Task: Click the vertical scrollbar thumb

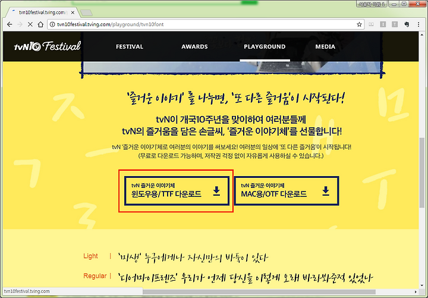Action: click(421, 172)
